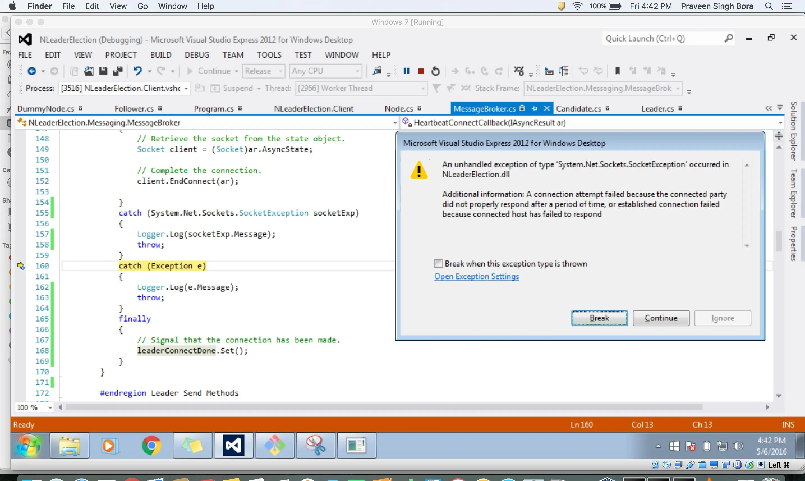Toggle bookmark icon in toolbar

[x=617, y=71]
